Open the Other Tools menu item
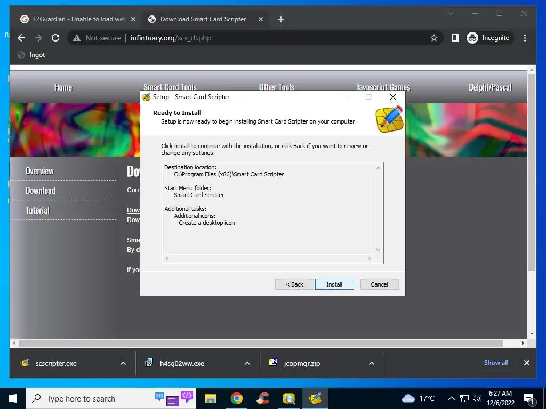The height and width of the screenshot is (409, 546). 277,87
